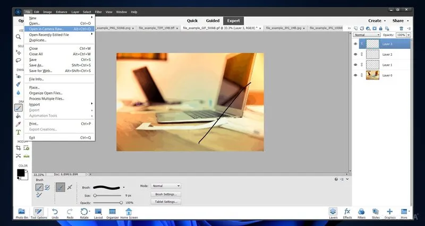The image size is (425, 226).
Task: Select the Recompose tool
Action: [x=26, y=148]
